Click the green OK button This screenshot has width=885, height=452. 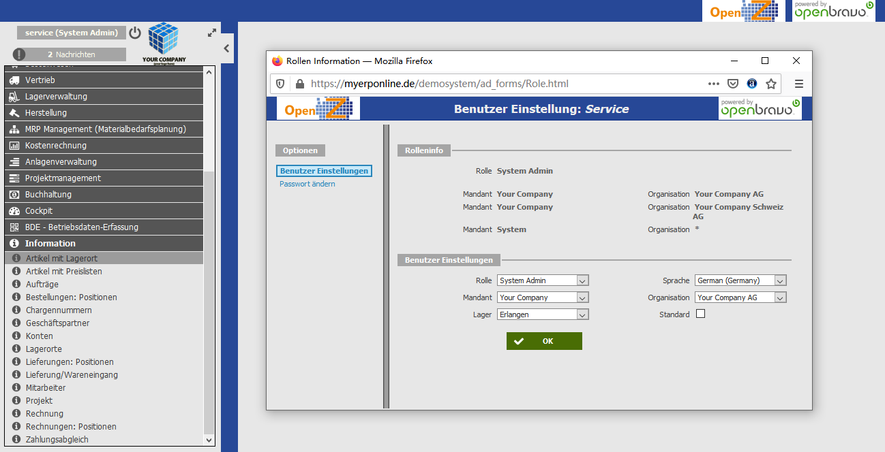[544, 341]
